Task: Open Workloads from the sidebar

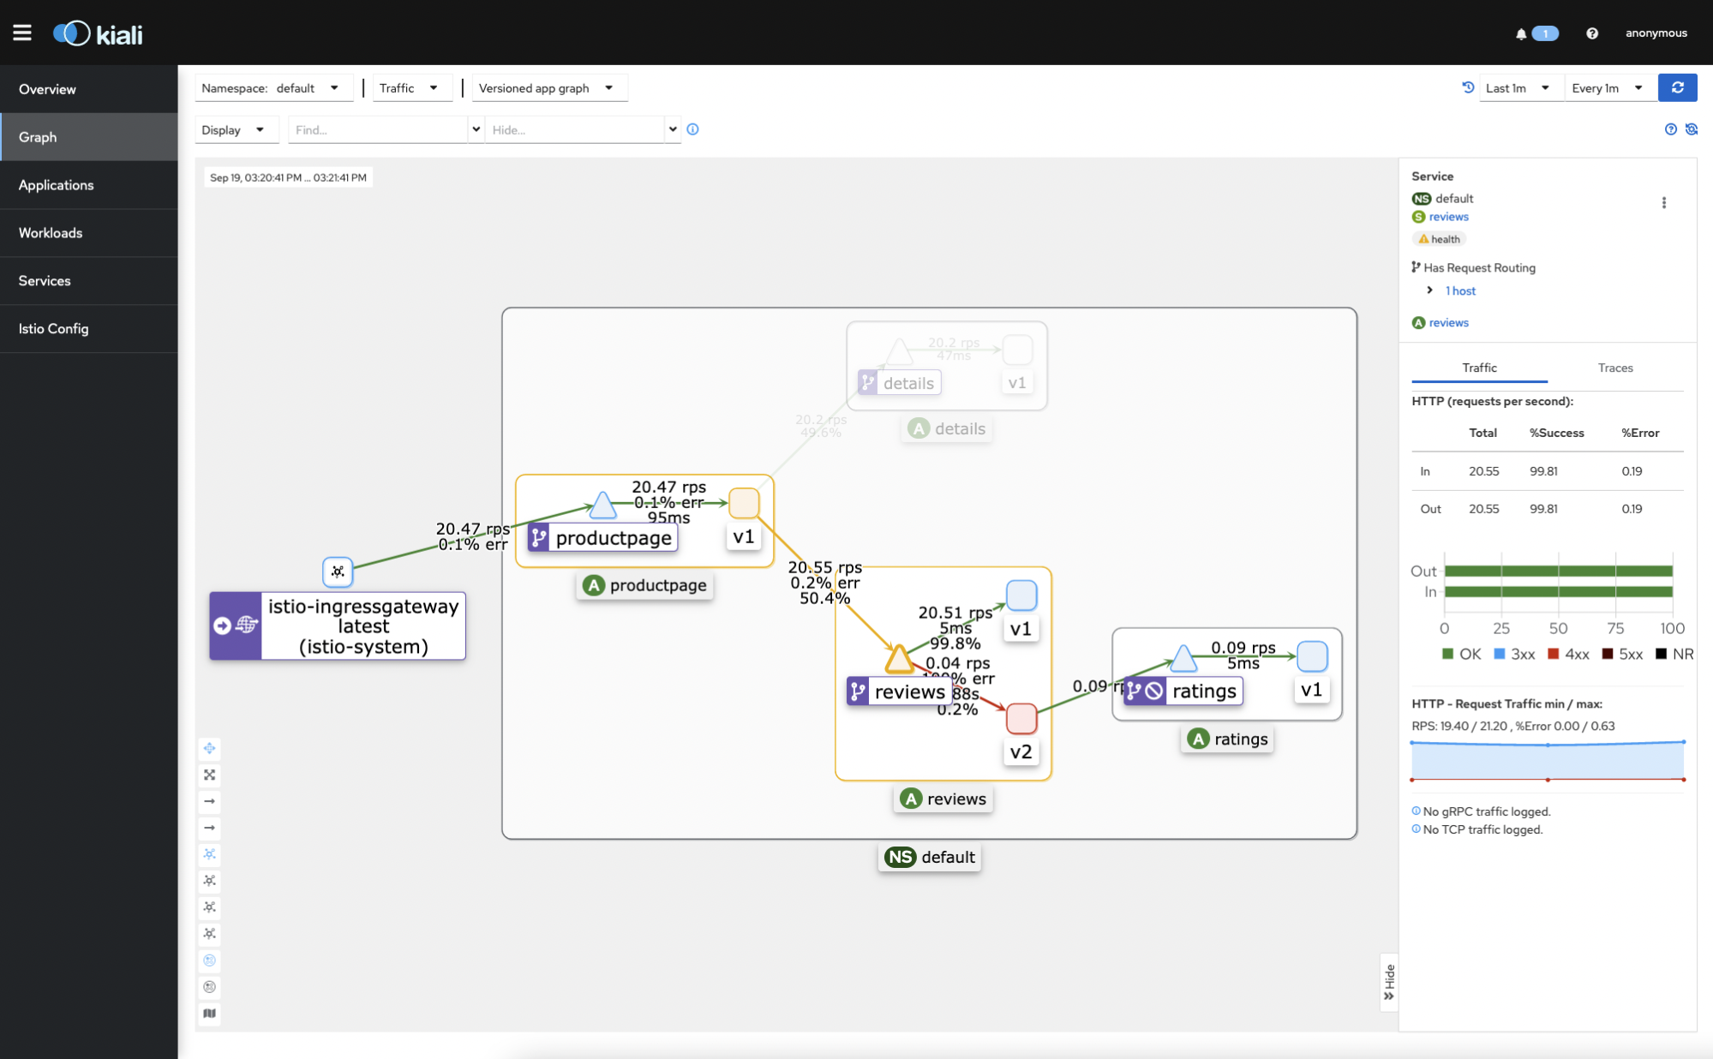Action: [51, 232]
